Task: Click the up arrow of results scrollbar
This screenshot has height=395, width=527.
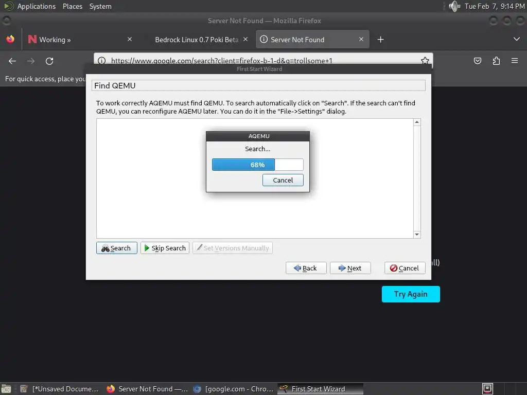Action: click(417, 122)
